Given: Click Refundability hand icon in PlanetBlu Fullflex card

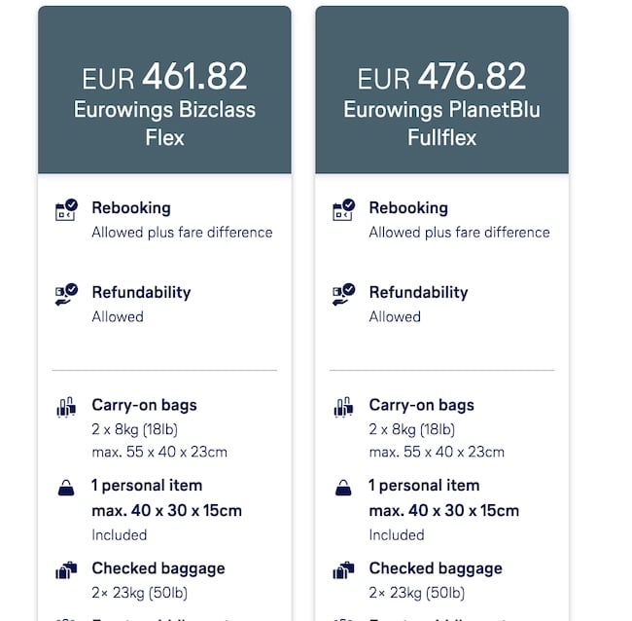Looking at the screenshot, I should click(343, 294).
